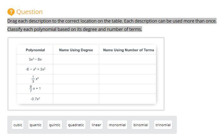Select the cubic description tile
The width and height of the screenshot is (221, 137).
pos(18,125)
